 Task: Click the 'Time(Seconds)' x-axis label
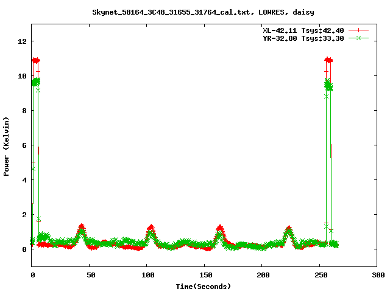[203, 287]
